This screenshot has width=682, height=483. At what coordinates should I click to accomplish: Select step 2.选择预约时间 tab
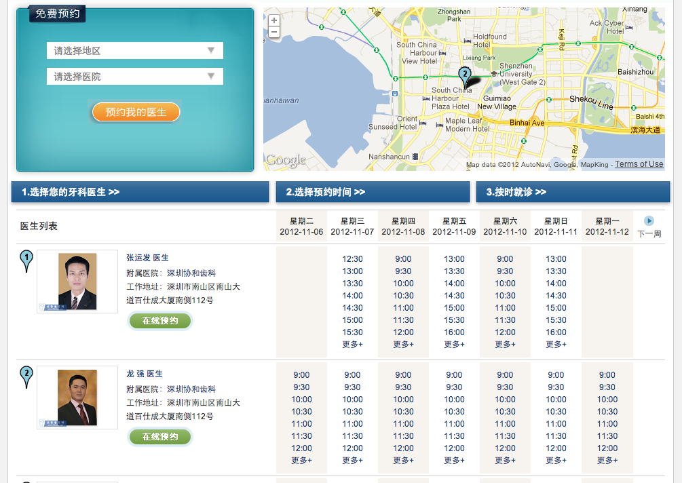point(373,192)
